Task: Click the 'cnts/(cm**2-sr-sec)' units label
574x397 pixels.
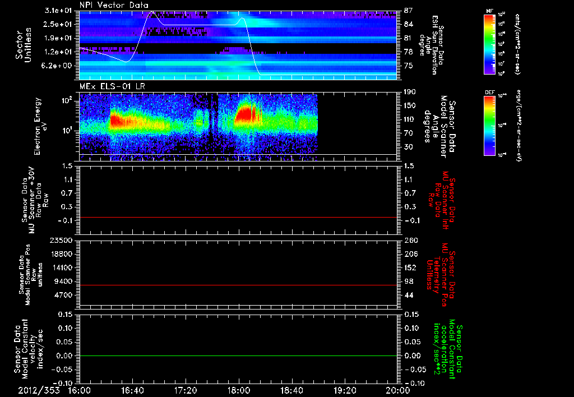Action: 517,44
